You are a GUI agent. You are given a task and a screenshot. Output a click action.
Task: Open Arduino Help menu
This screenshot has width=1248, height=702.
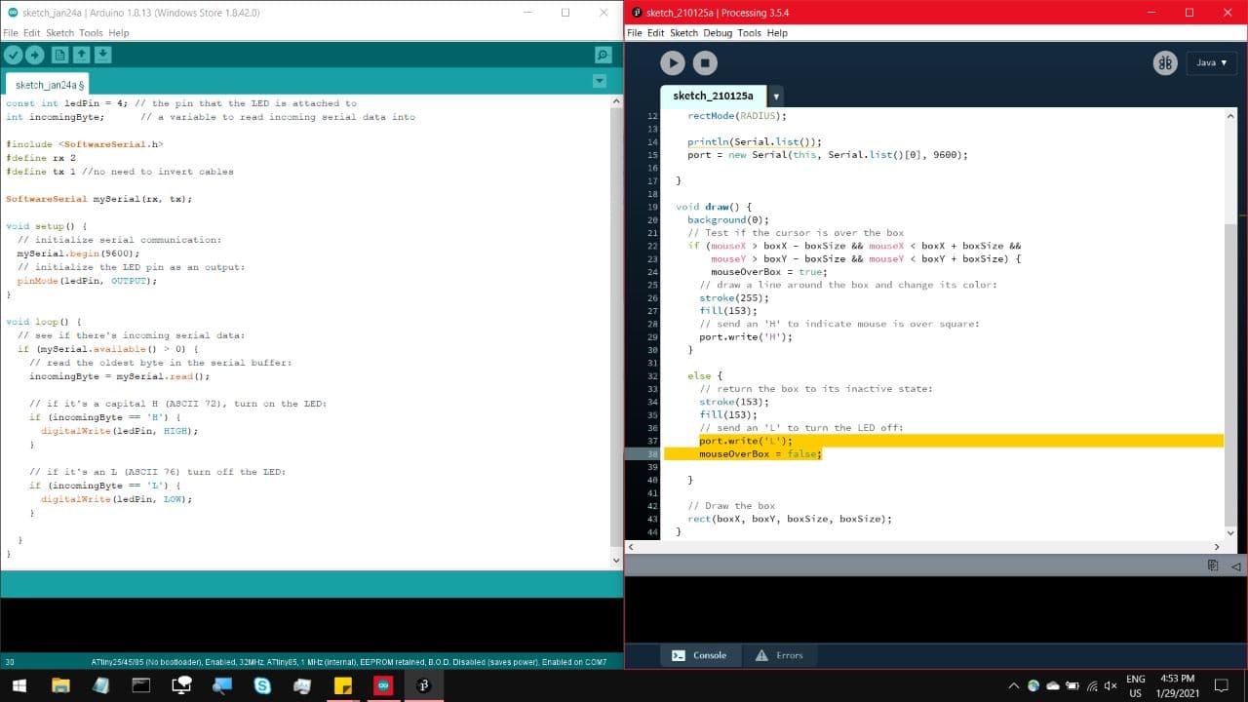[118, 33]
